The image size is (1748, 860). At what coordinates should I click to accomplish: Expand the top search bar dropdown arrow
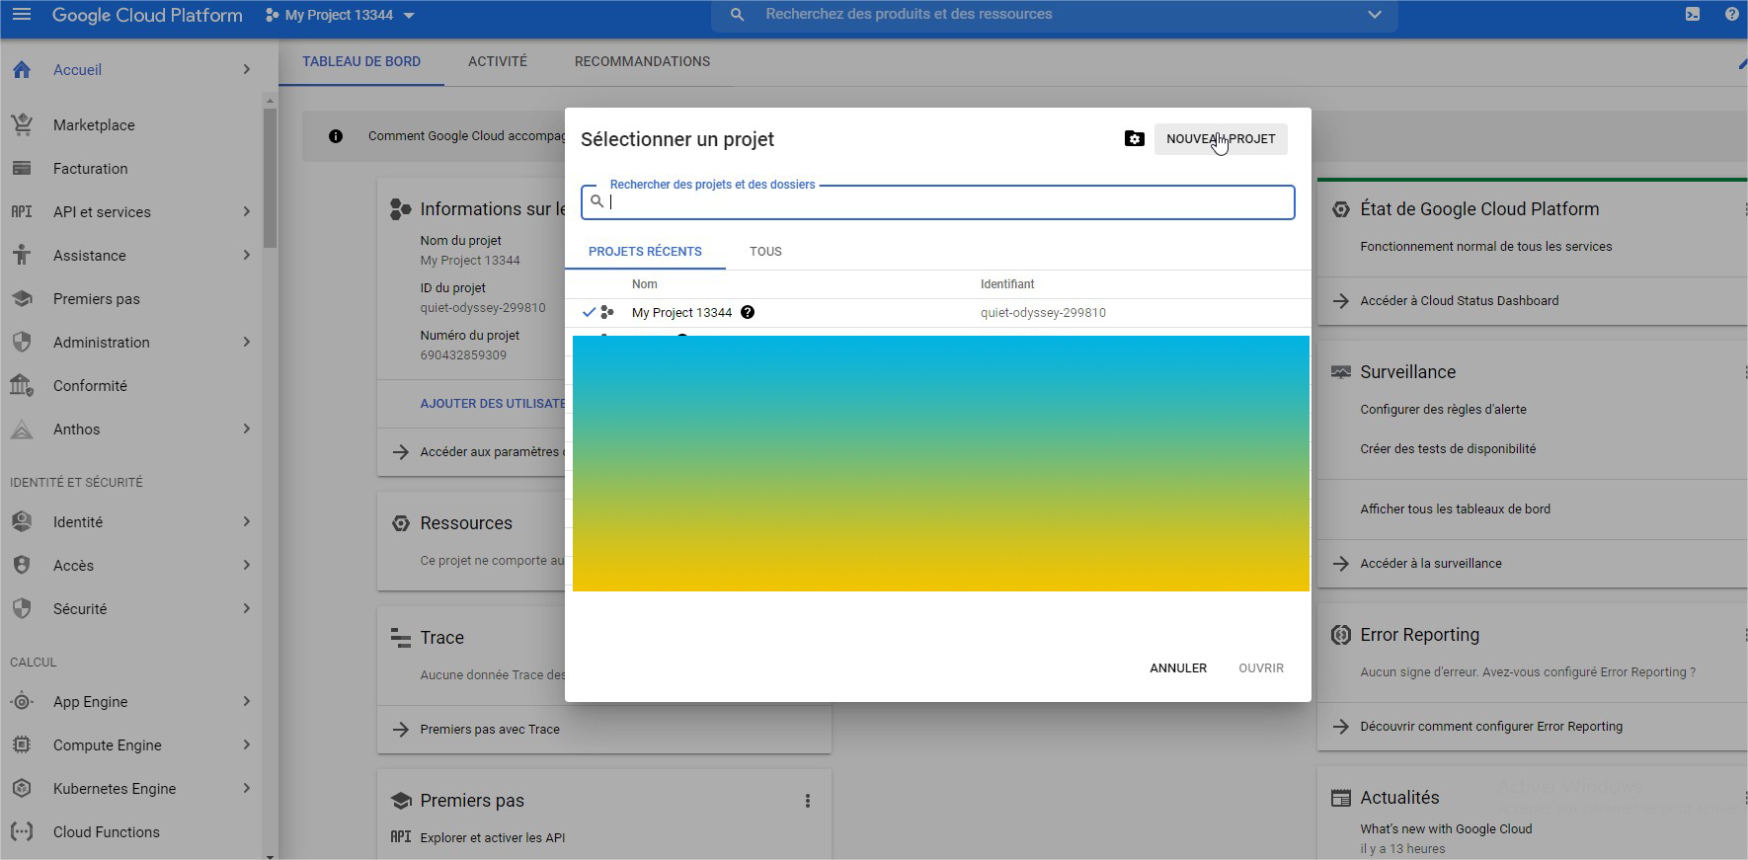pyautogui.click(x=1374, y=15)
